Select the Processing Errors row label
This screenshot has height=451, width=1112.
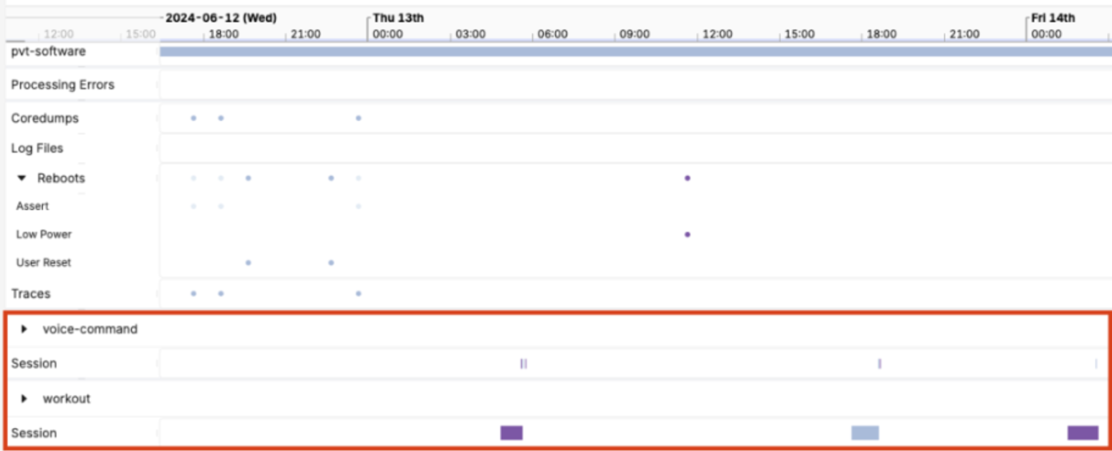click(x=63, y=85)
